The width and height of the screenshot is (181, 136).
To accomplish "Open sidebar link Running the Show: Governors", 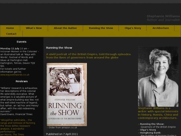I will tap(152, 124).
